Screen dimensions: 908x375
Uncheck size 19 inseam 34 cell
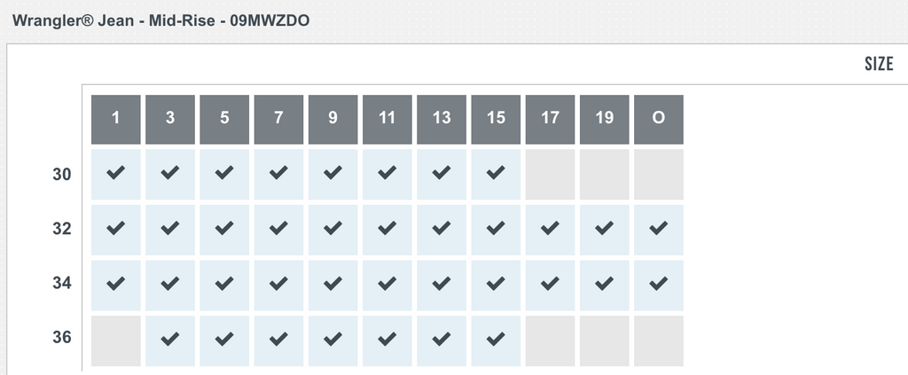[605, 284]
